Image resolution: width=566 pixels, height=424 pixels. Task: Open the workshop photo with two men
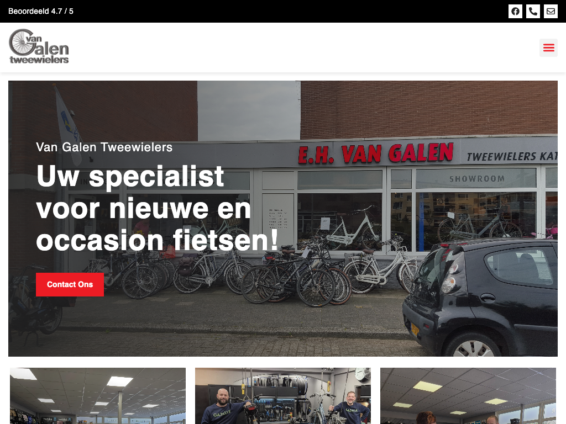tap(282, 396)
